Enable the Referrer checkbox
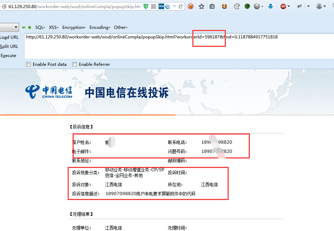Image resolution: width=334 pixels, height=231 pixels. coord(75,64)
